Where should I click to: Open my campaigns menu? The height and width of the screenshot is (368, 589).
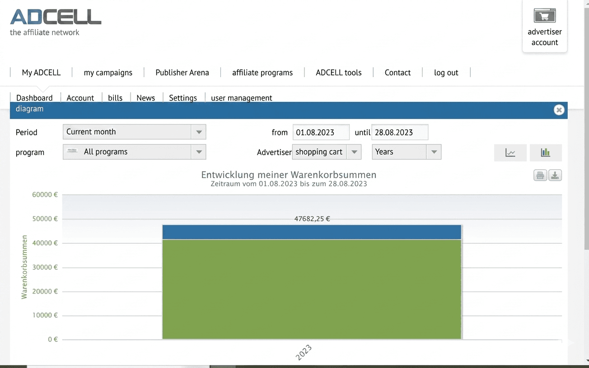(x=108, y=73)
